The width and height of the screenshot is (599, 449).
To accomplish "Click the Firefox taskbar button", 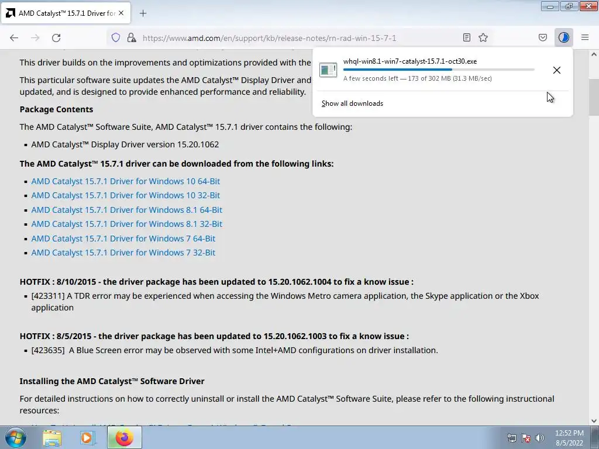I will pos(124,437).
